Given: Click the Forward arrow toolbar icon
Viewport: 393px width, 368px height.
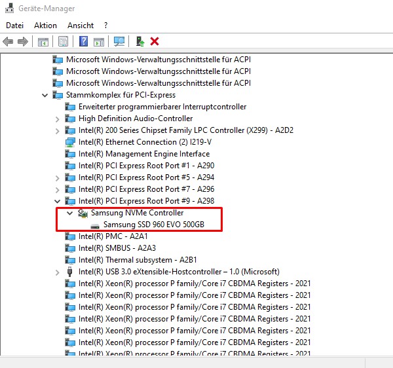Looking at the screenshot, I should click(23, 41).
